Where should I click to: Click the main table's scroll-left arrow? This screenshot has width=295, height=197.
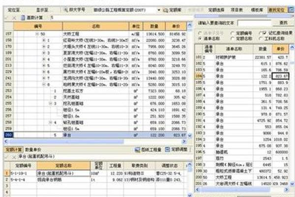[6, 141]
